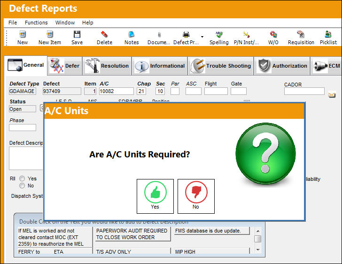Click the empty ASC field

pyautogui.click(x=194, y=91)
